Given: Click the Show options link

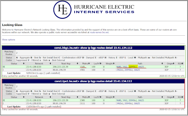Looking at the screenshot, I should [9, 40].
